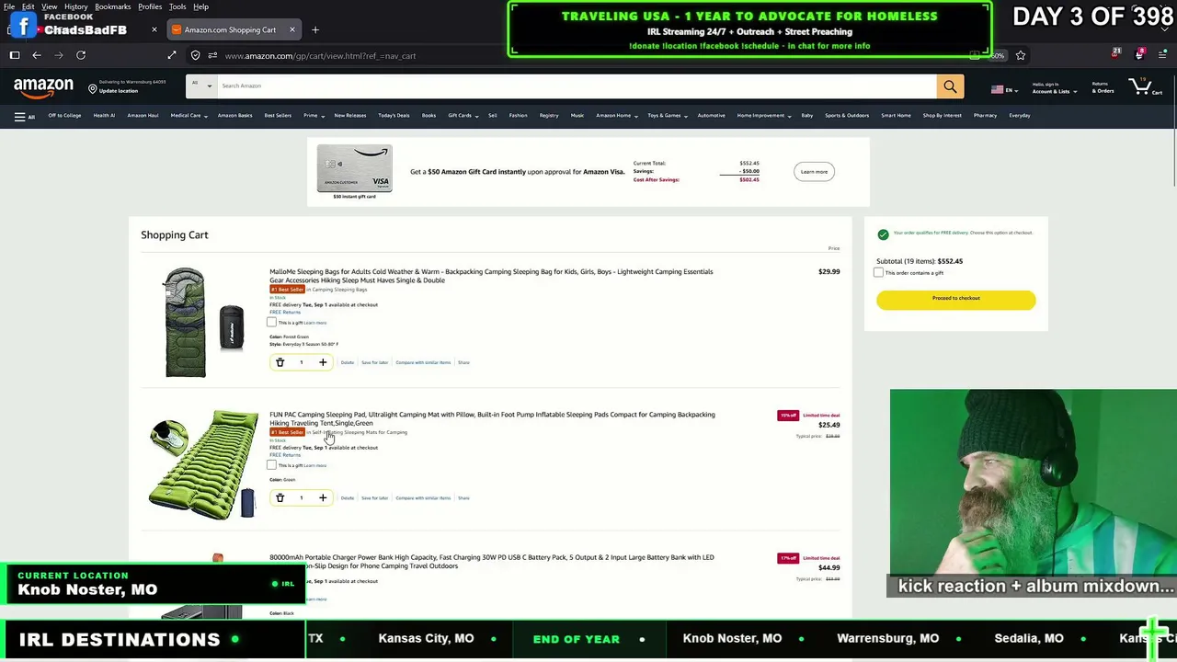Click the orange search magnifier button
The image size is (1177, 662).
pyautogui.click(x=950, y=86)
